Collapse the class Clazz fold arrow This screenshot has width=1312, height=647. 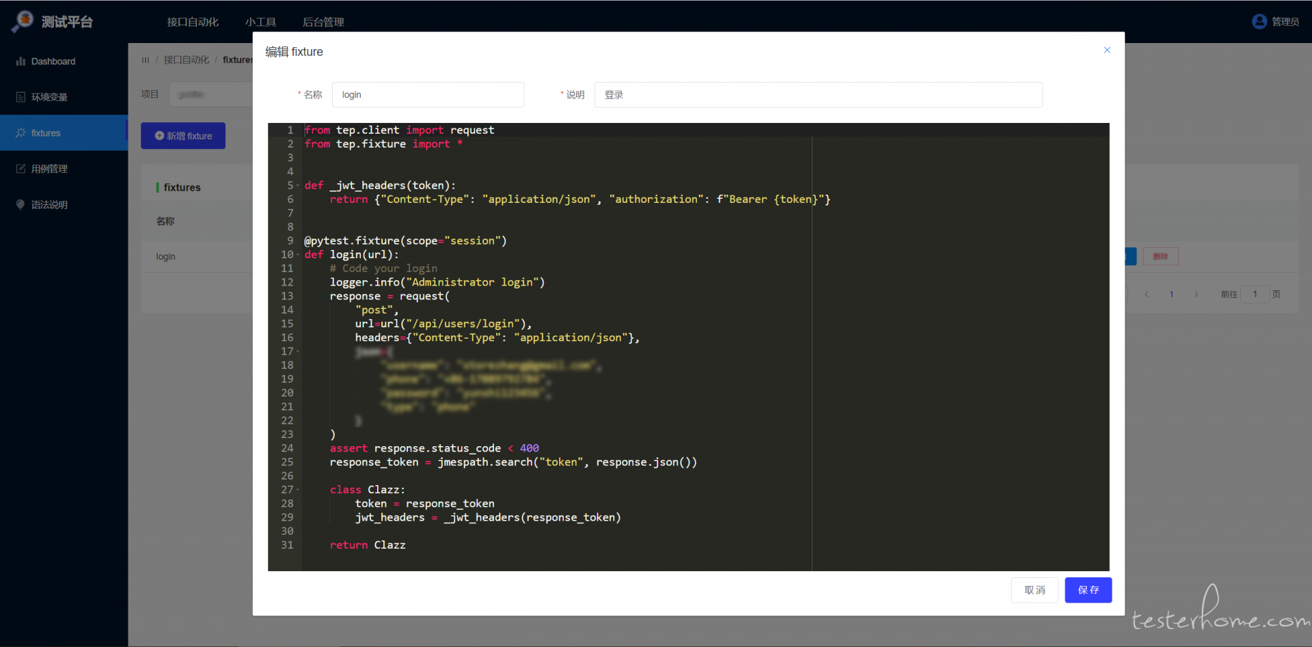click(298, 490)
